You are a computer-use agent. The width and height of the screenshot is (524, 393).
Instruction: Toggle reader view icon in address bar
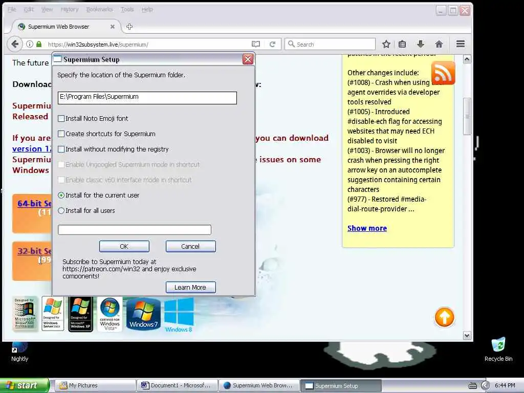point(256,44)
